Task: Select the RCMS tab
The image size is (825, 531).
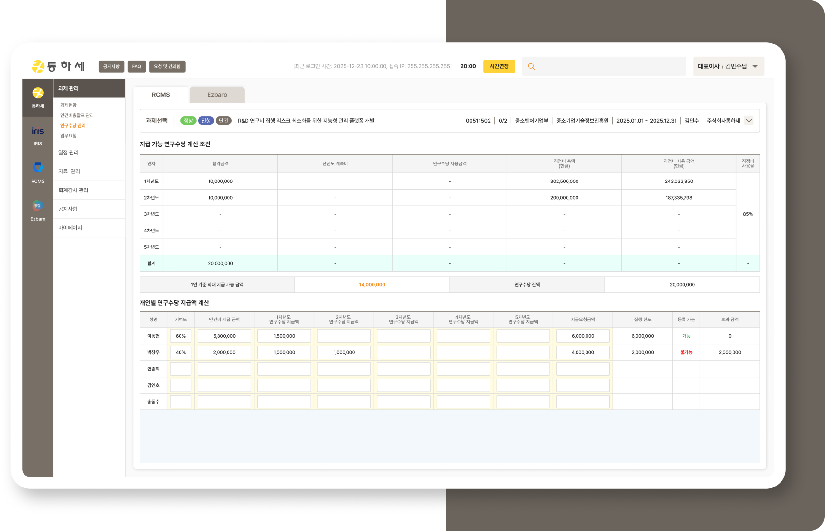Action: (x=160, y=95)
